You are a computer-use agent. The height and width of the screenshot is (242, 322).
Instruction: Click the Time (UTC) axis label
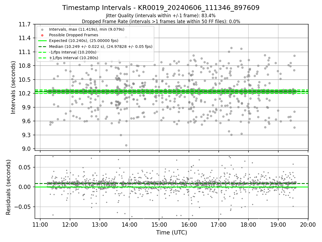click(171, 233)
